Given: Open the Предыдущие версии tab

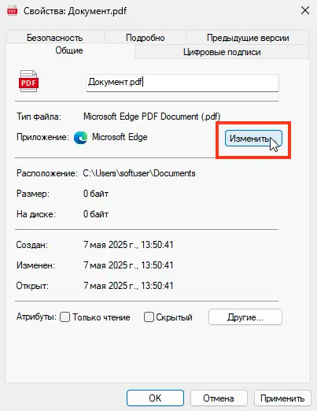Looking at the screenshot, I should coord(248,38).
